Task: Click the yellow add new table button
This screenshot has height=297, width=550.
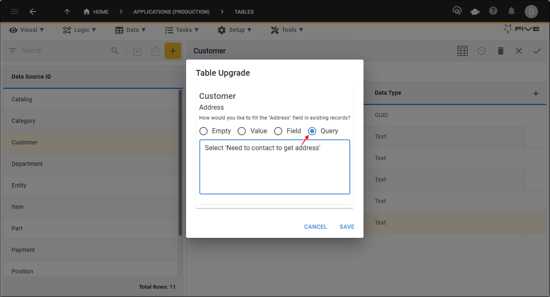Action: 173,51
